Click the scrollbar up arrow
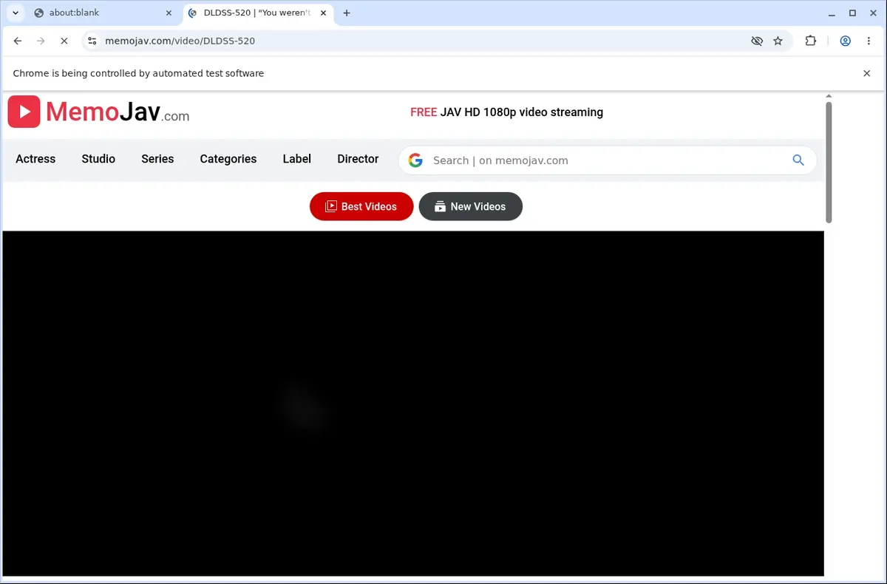887x584 pixels. (829, 96)
